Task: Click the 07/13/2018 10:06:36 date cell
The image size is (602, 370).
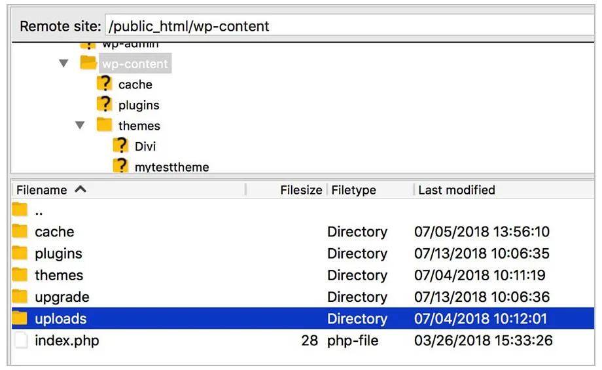Action: (x=482, y=297)
